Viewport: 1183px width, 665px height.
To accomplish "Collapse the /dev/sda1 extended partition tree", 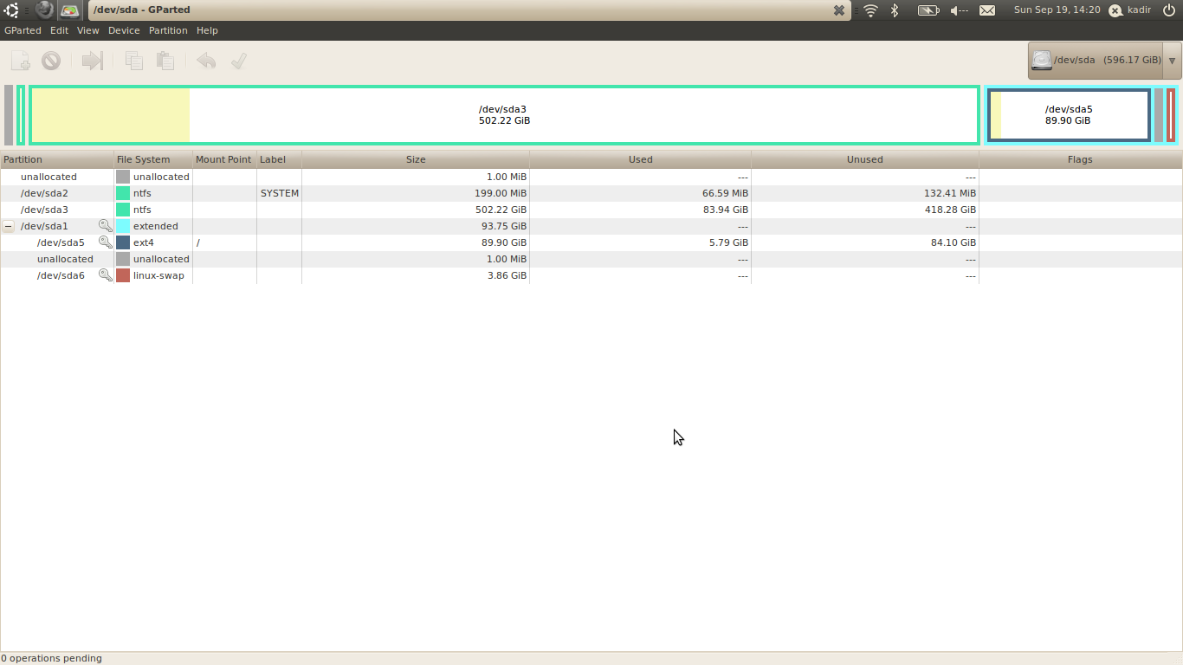I will point(8,226).
